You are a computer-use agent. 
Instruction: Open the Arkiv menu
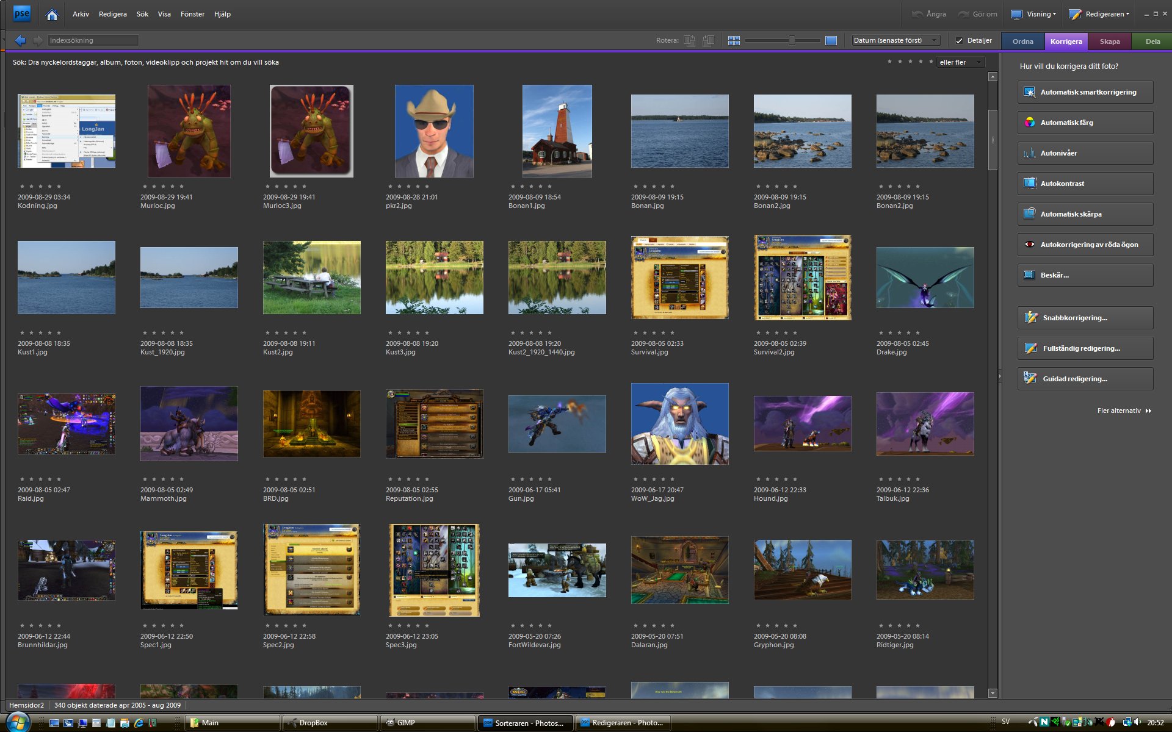[x=81, y=14]
